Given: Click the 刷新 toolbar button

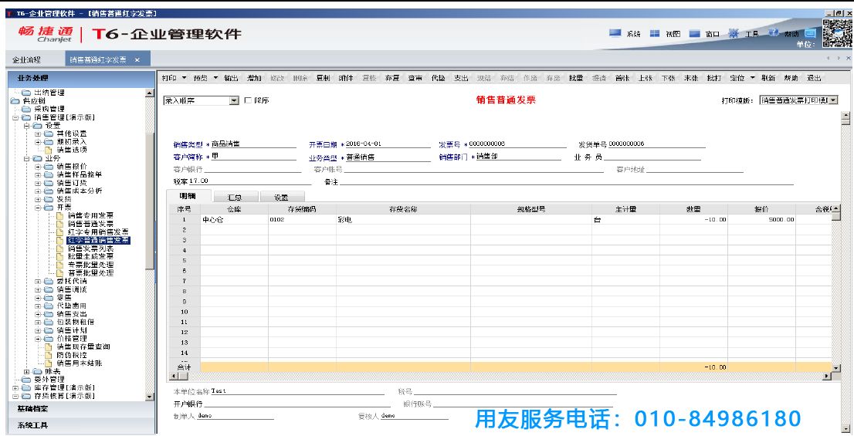Looking at the screenshot, I should coord(768,79).
